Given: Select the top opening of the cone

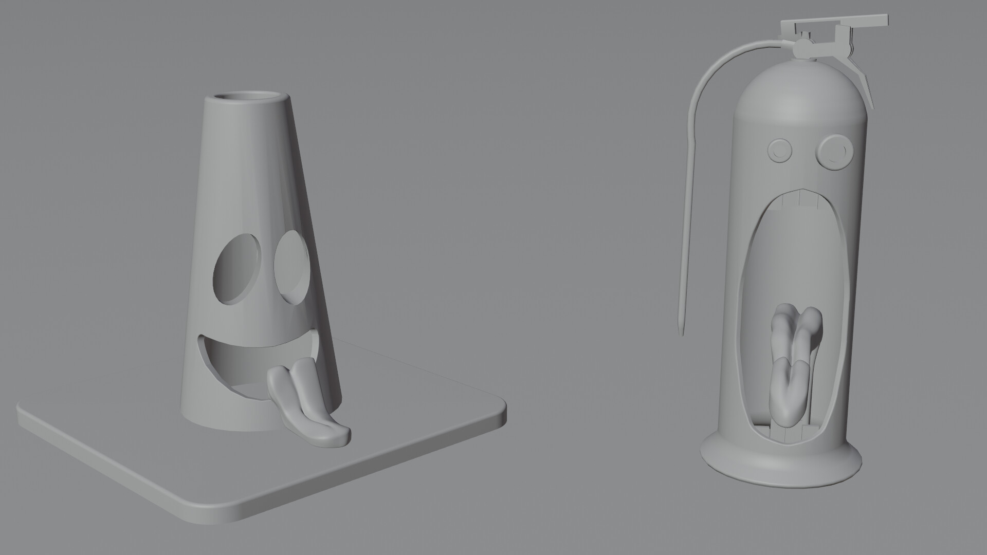Looking at the screenshot, I should tap(248, 97).
